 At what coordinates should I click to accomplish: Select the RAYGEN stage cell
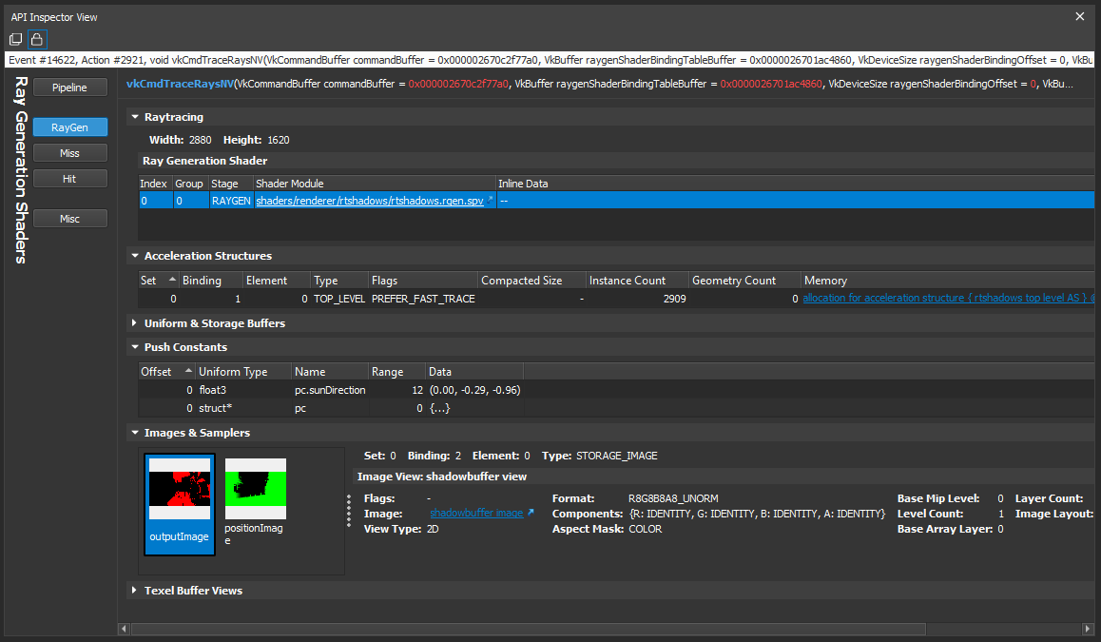(x=231, y=200)
